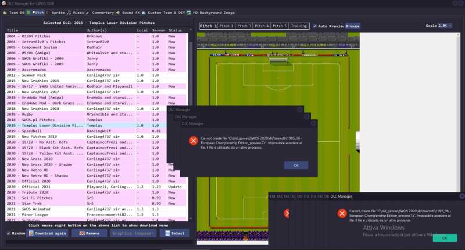Switch to the Pitch 2 tab
Viewport: 465px width, 250px height.
tap(227, 26)
